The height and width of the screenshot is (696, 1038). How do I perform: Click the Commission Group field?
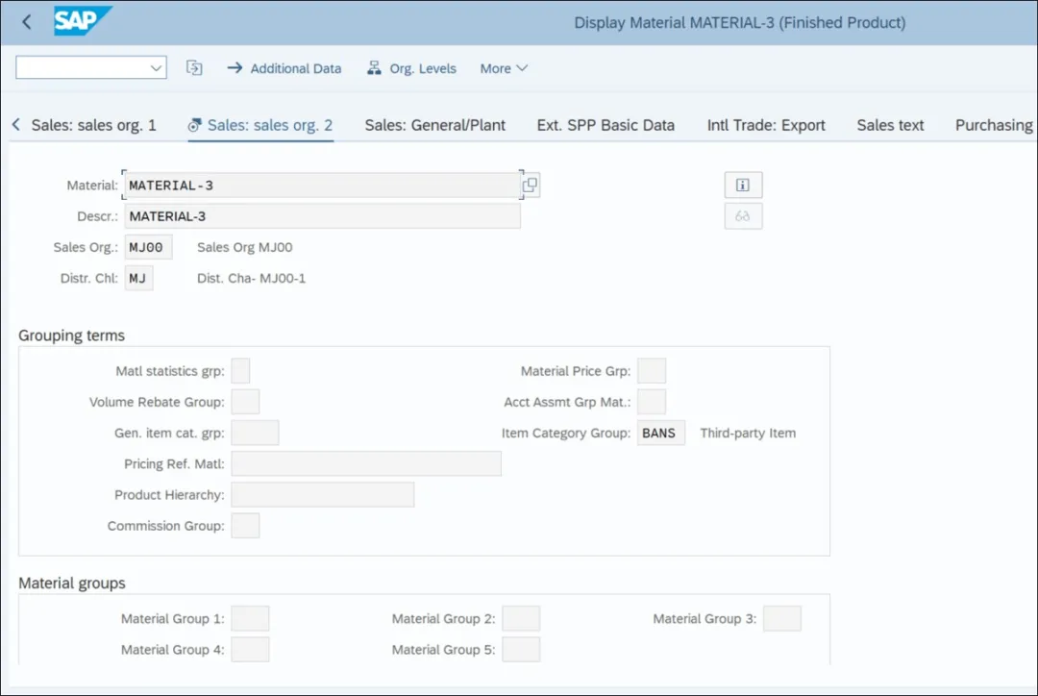coord(245,526)
